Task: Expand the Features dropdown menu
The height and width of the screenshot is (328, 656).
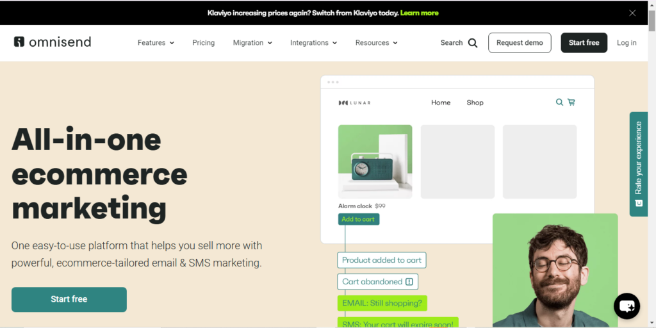Action: [x=156, y=43]
